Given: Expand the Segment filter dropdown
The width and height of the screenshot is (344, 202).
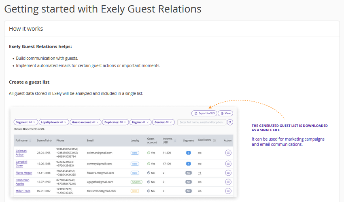Looking at the screenshot, I should pyautogui.click(x=26, y=122).
